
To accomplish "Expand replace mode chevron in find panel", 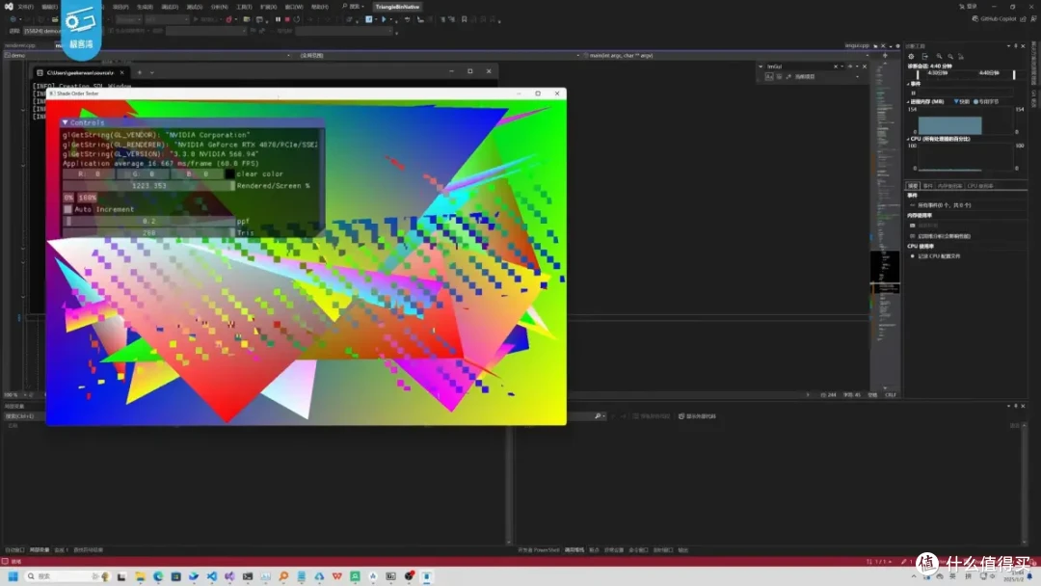I will pos(761,67).
